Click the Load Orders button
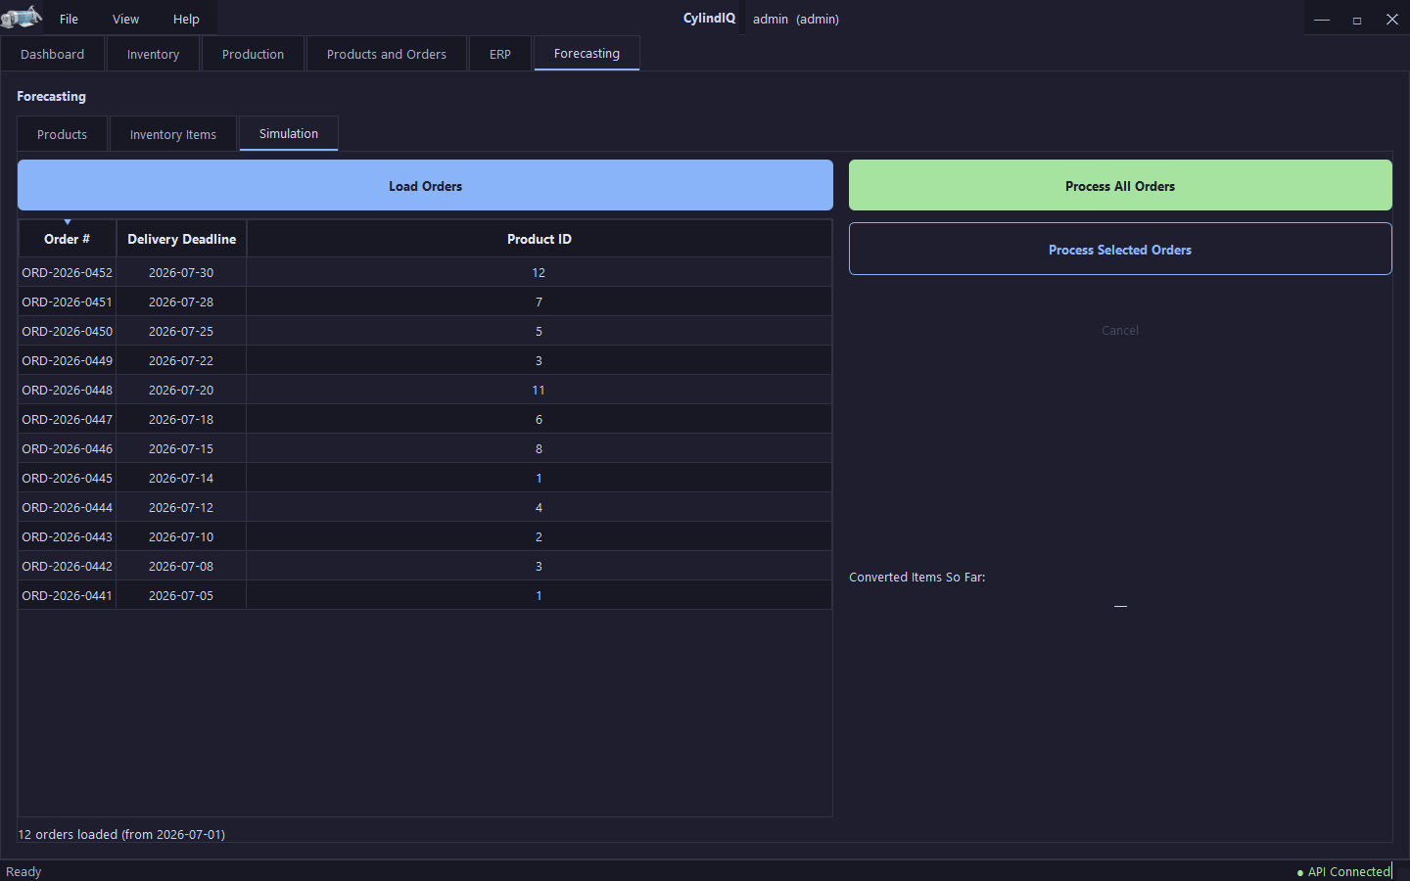The image size is (1410, 881). coord(425,185)
